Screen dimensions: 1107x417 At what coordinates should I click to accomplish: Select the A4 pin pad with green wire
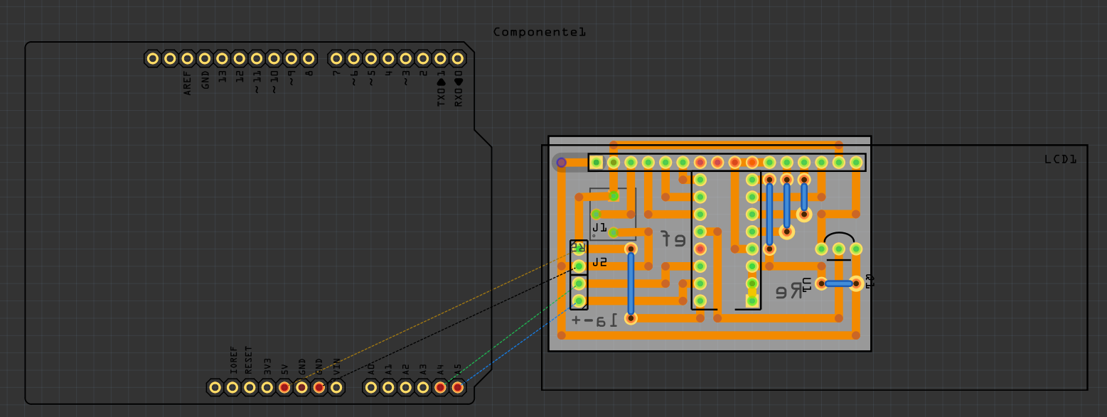click(x=440, y=388)
